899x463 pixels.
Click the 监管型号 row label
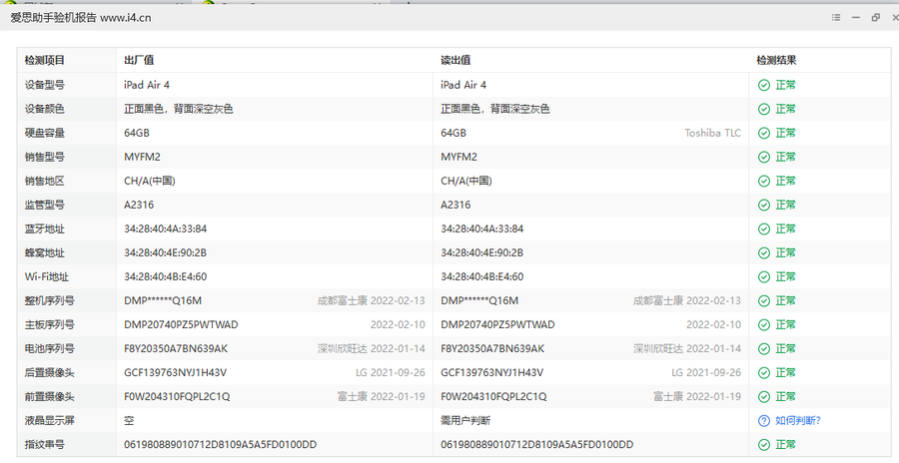(45, 206)
